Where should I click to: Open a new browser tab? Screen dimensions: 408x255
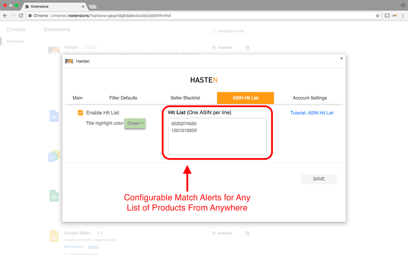(92, 7)
